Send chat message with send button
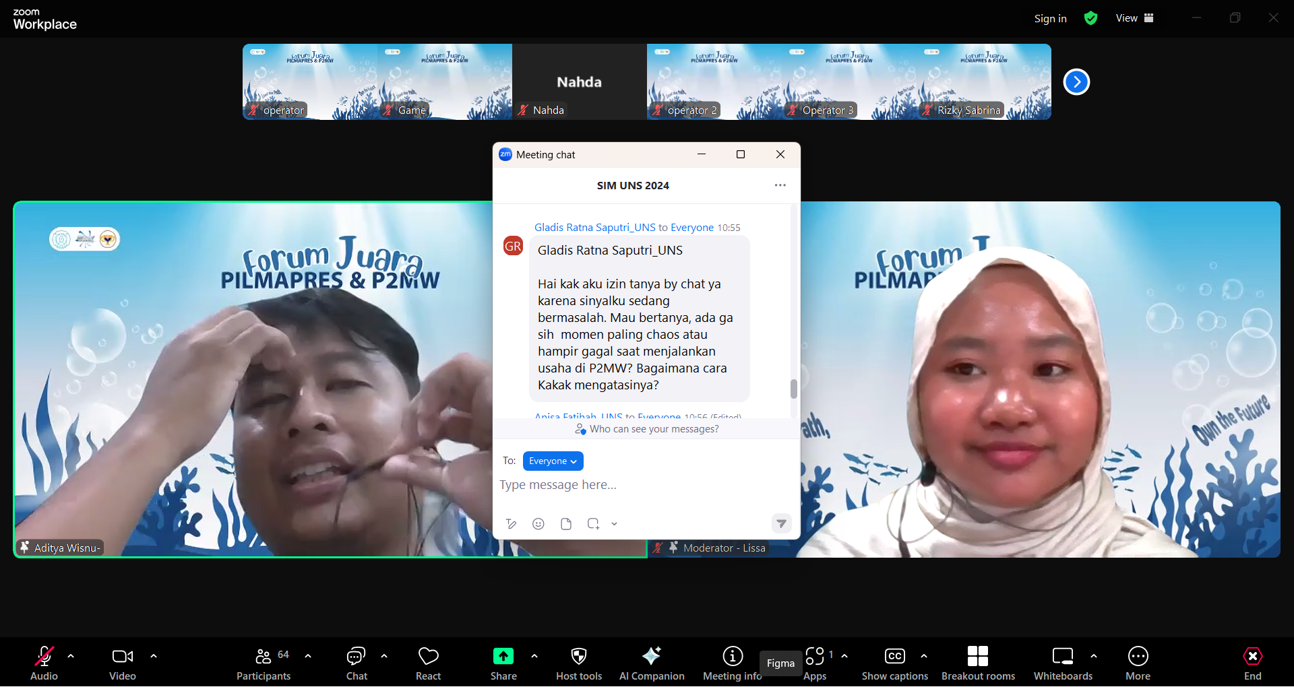Screen dimensions: 1294x687 point(781,523)
